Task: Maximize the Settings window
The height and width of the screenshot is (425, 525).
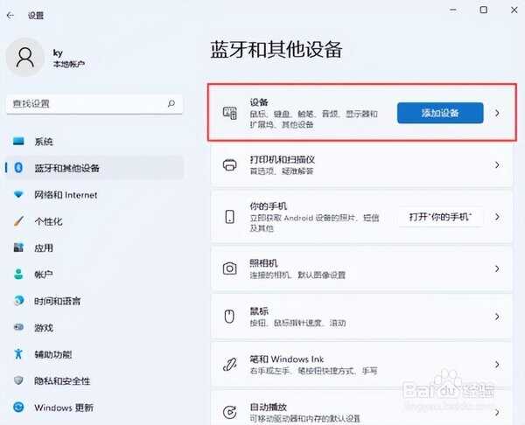Action: [484, 10]
